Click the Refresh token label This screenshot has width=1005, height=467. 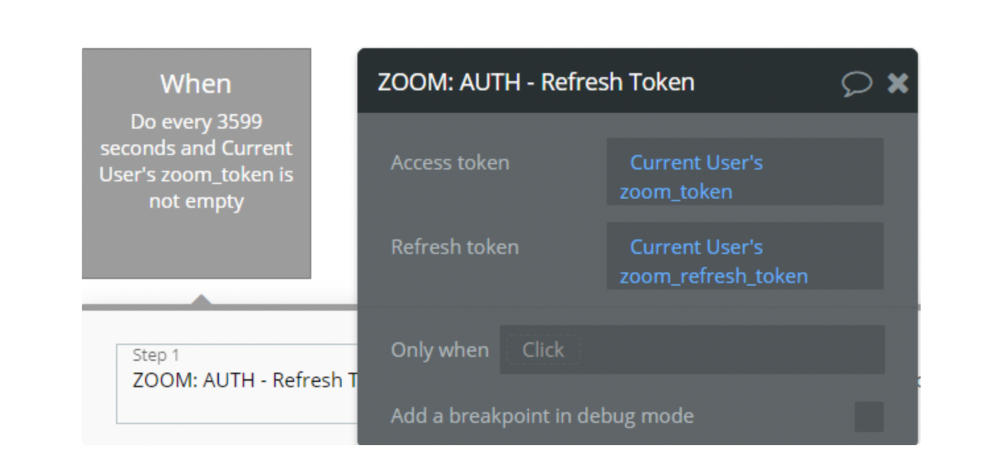pyautogui.click(x=455, y=247)
